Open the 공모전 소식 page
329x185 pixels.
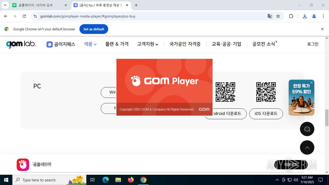pos(264,44)
